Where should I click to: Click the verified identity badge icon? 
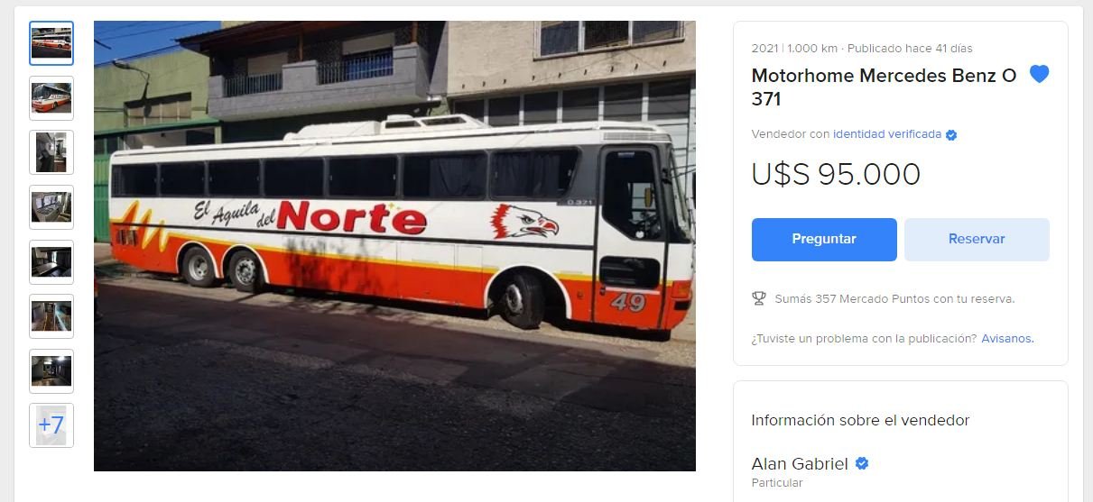pyautogui.click(x=951, y=135)
